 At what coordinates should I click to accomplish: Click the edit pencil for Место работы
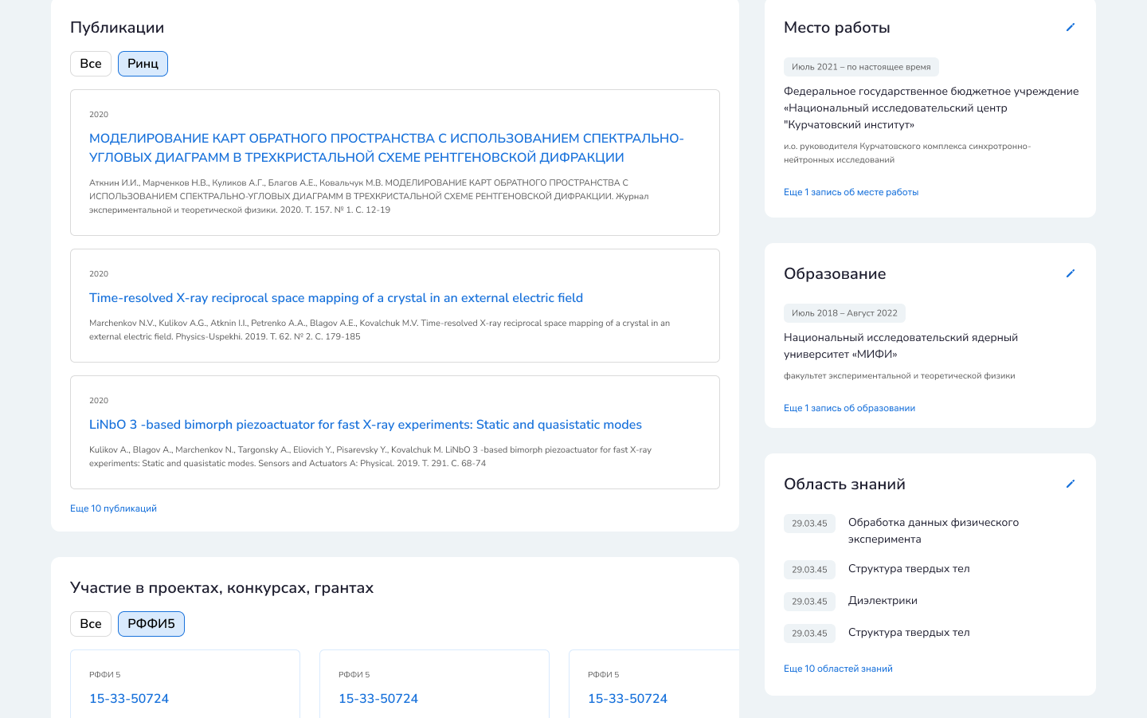[x=1070, y=27]
